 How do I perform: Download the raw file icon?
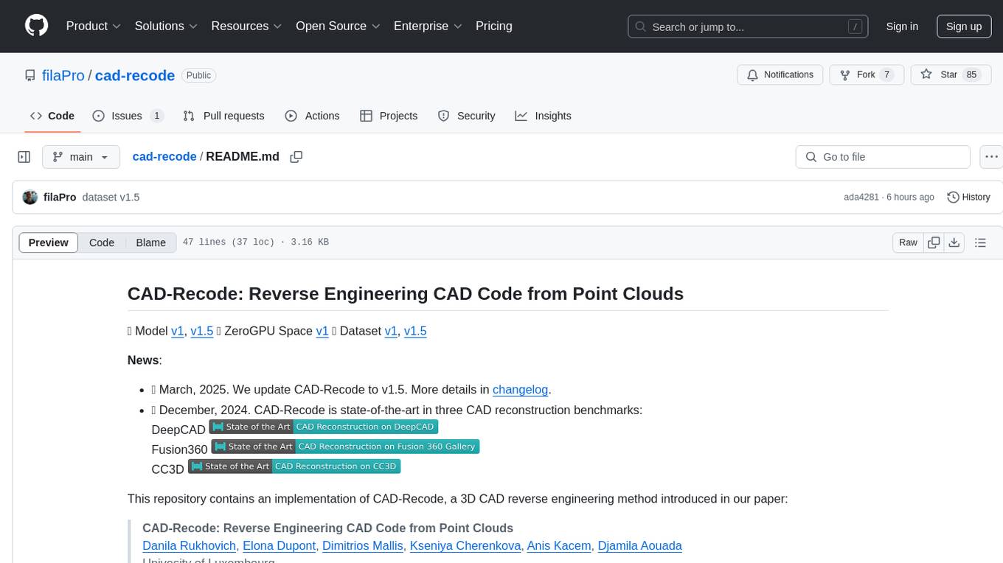click(954, 242)
